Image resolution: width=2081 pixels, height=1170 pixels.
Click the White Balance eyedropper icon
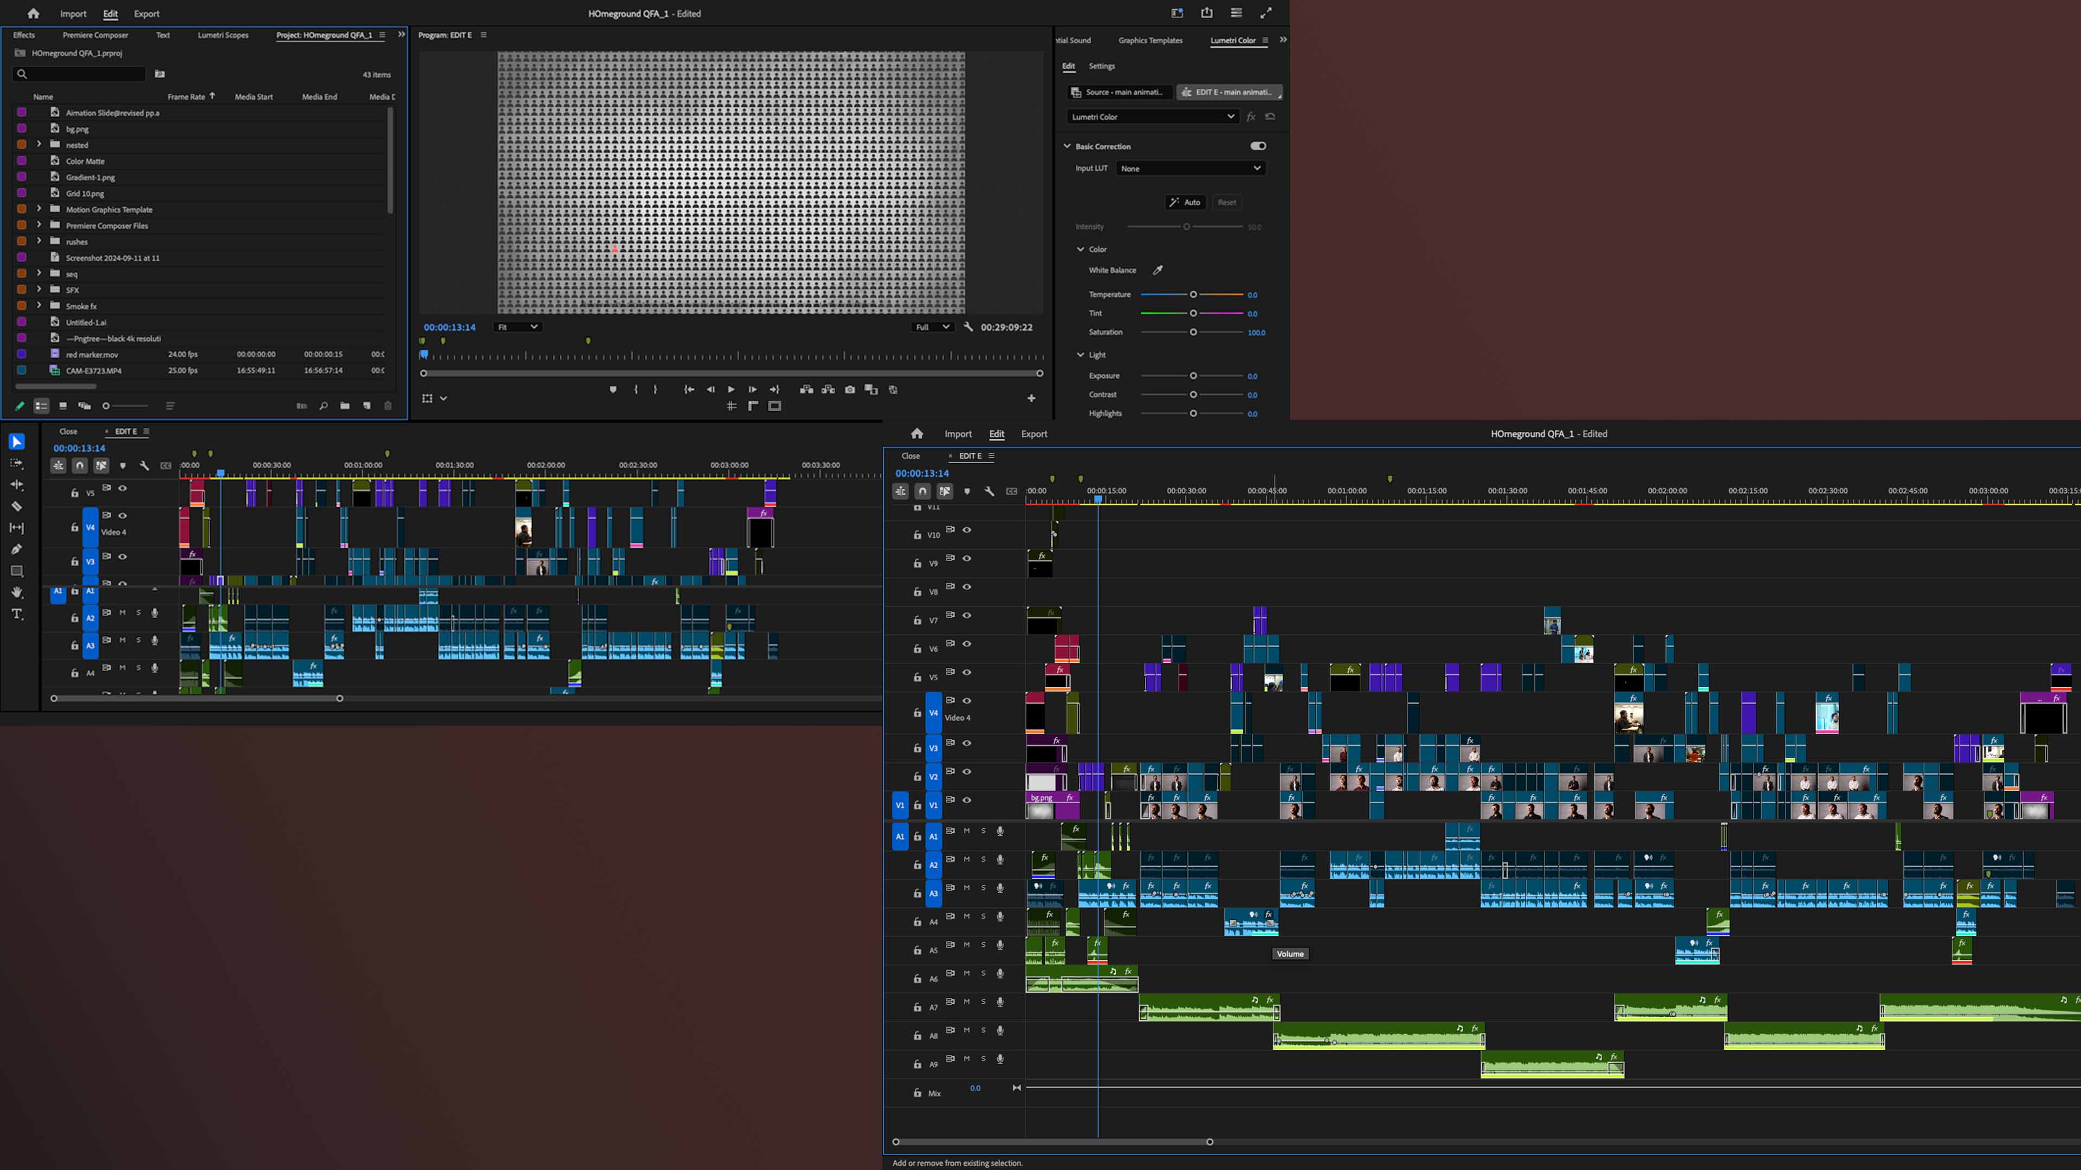point(1157,270)
